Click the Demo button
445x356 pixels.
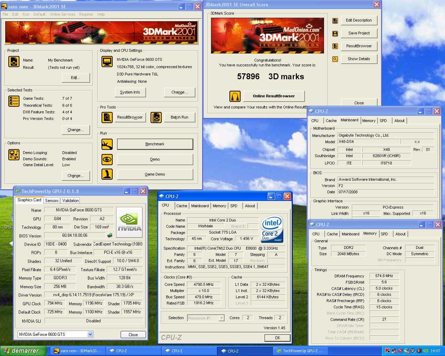155,160
